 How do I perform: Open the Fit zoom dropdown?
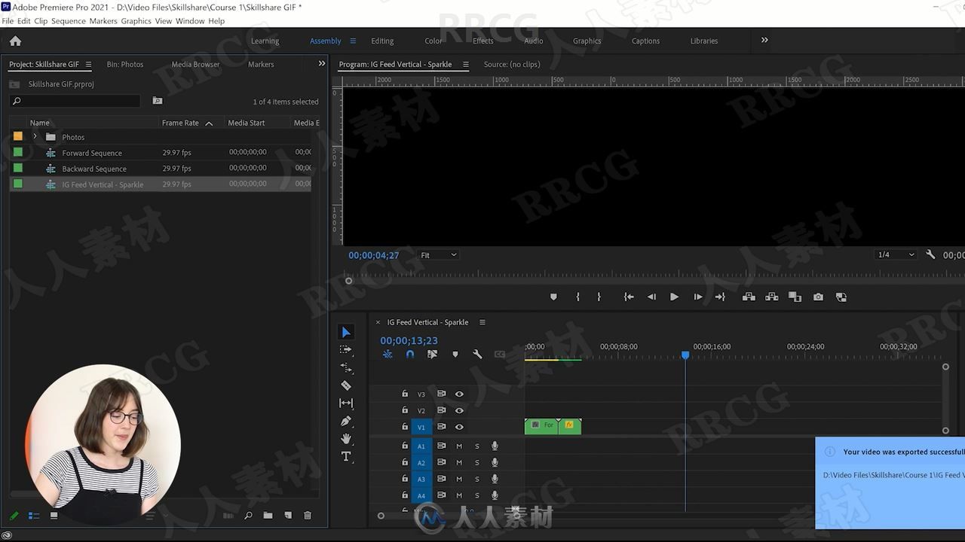tap(438, 255)
